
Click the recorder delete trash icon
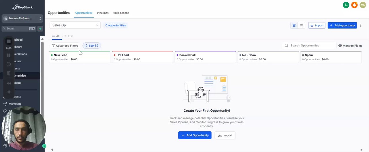click(9, 73)
